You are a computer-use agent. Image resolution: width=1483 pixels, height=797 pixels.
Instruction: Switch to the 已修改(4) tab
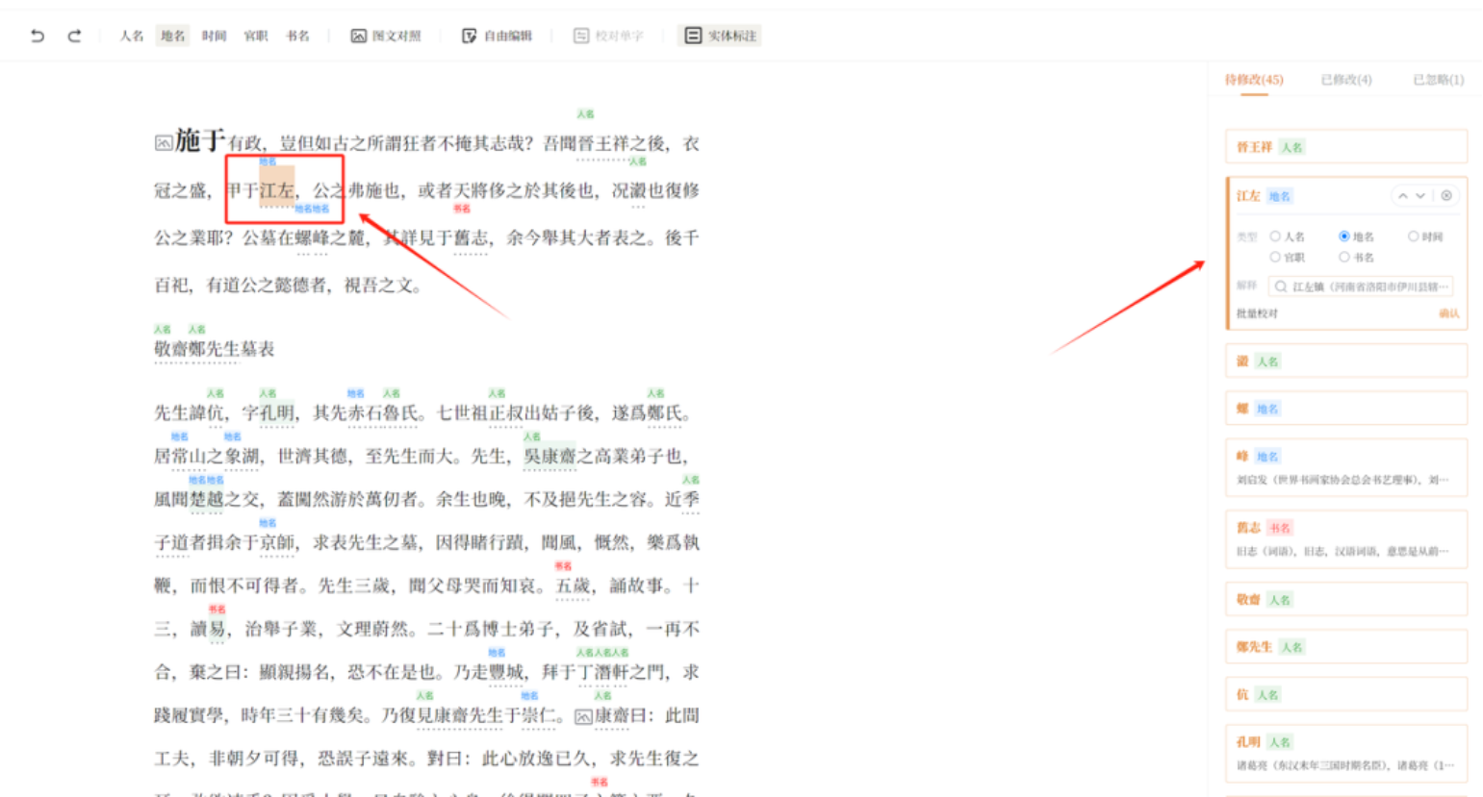click(1345, 80)
